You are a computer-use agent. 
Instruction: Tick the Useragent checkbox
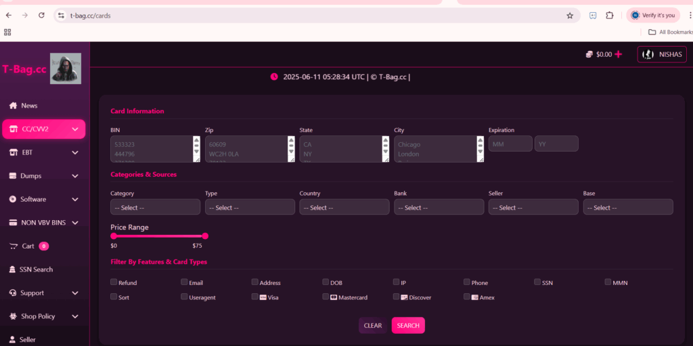point(184,297)
